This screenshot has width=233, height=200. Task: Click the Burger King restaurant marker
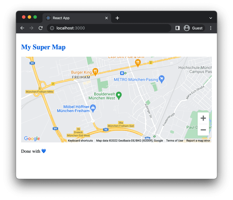tap(95, 71)
